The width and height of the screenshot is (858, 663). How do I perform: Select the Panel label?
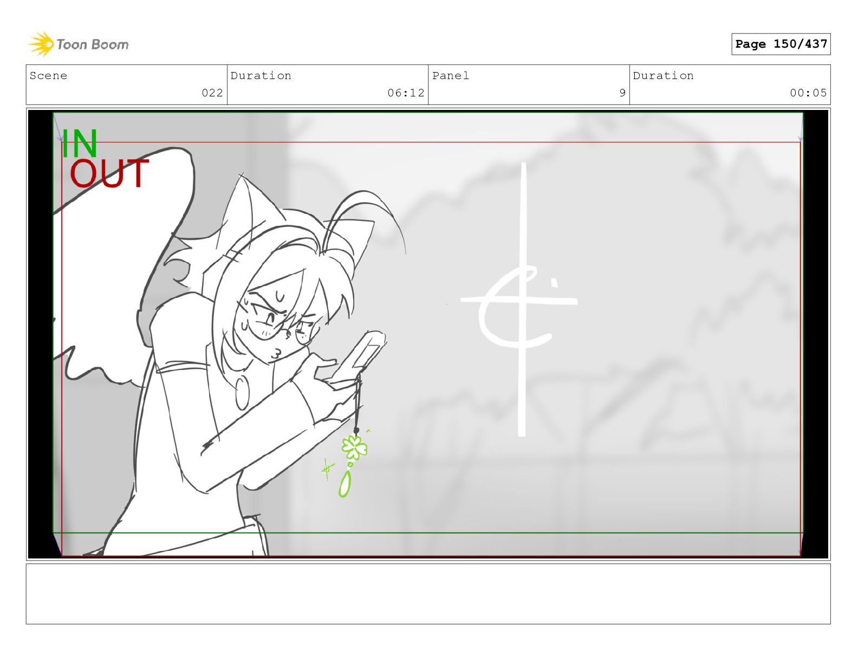(451, 76)
